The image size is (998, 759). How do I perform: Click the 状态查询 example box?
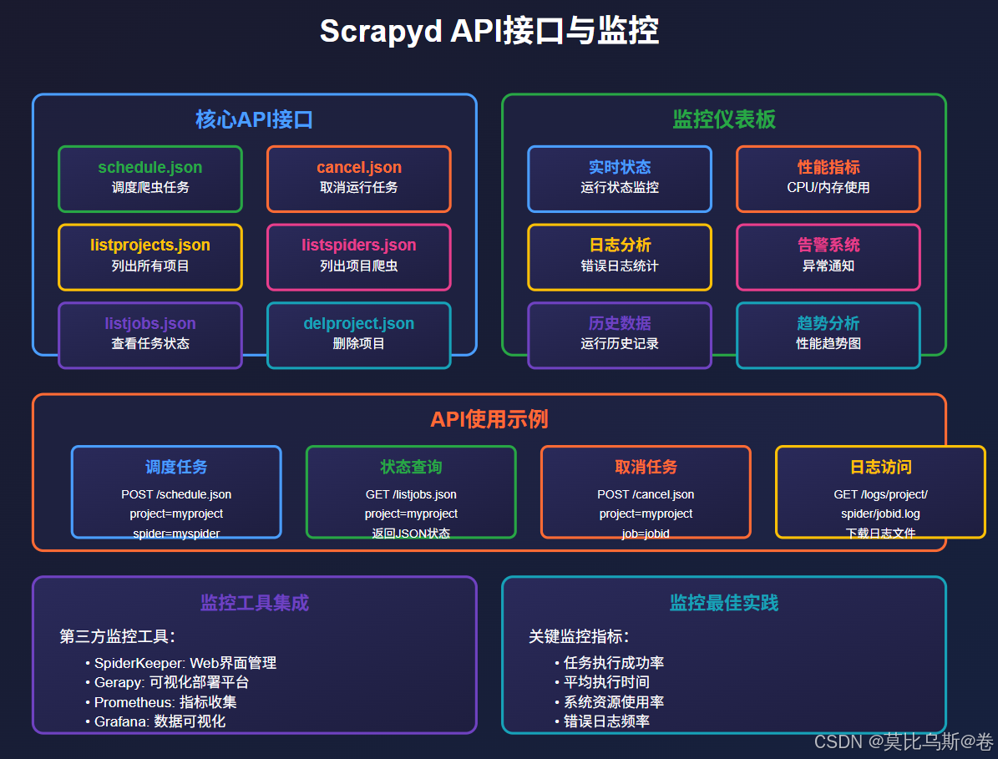pos(411,492)
